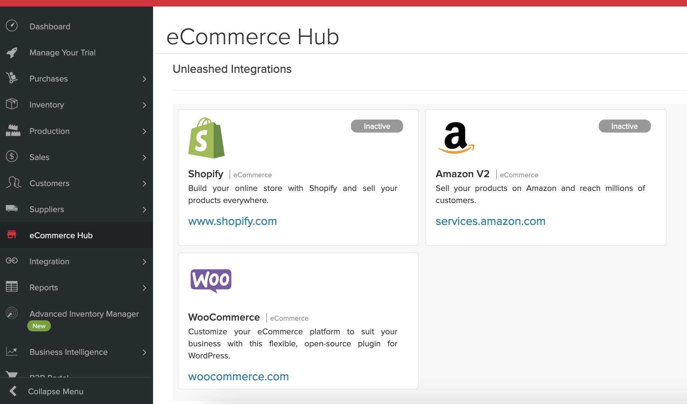Expand the Purchases submenu

145,79
